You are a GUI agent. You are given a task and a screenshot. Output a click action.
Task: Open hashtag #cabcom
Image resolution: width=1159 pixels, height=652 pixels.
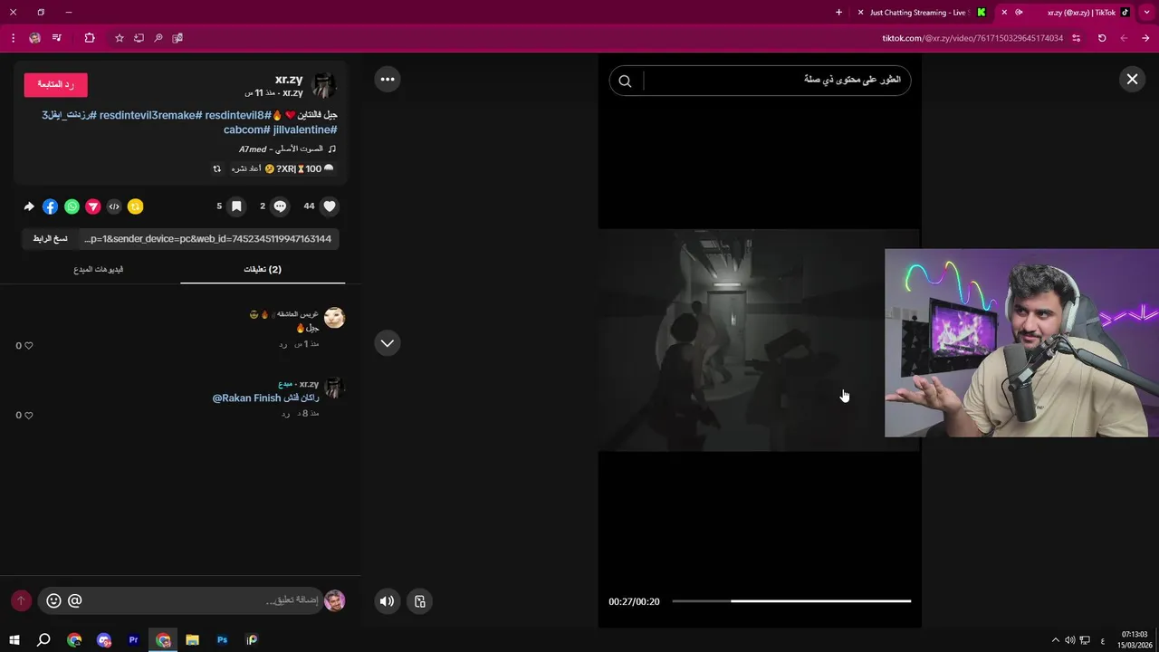tap(246, 130)
